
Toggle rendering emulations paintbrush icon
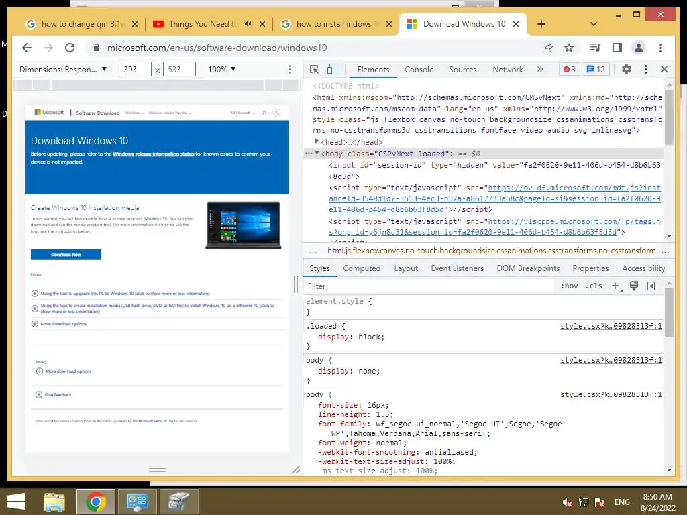click(634, 286)
